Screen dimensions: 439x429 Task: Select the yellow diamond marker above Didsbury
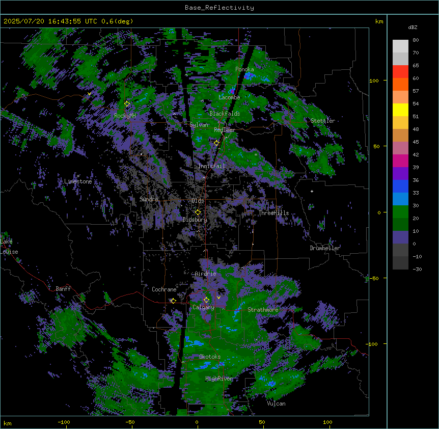tap(198, 212)
